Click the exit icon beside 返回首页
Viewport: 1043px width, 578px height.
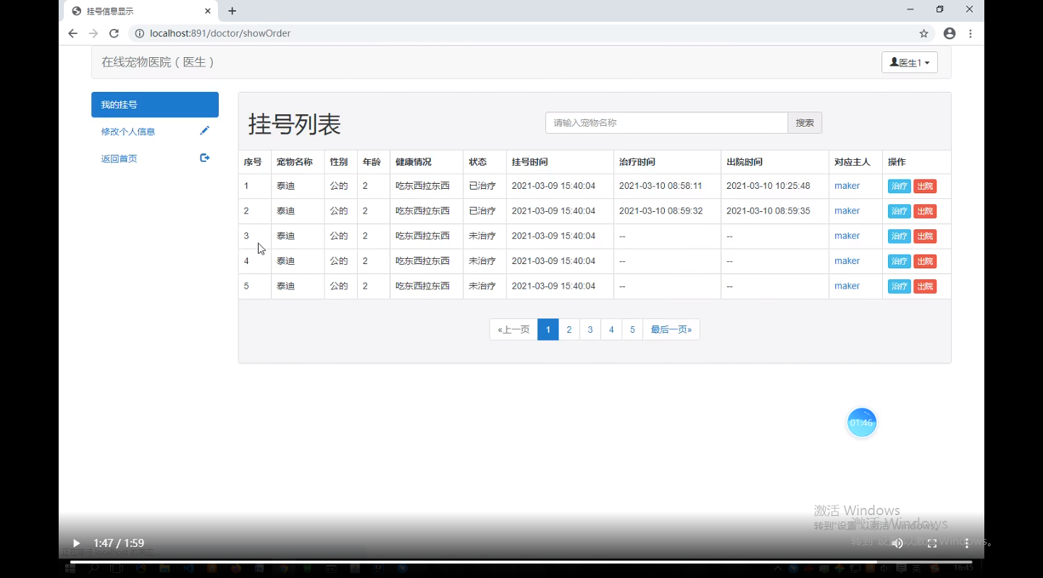click(204, 158)
